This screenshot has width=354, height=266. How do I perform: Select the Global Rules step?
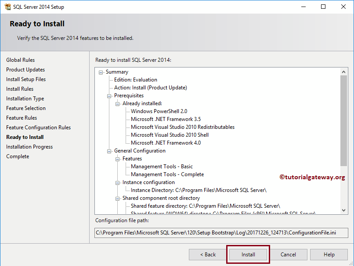(x=20, y=60)
